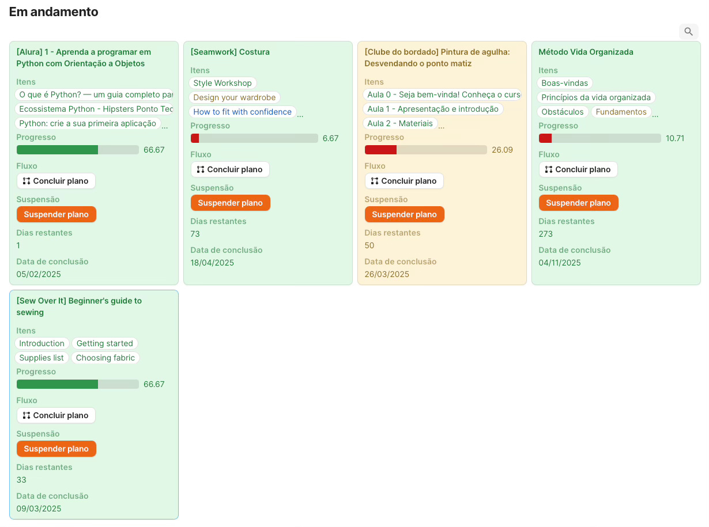Viewport: 709px width, 527px height.
Task: Click Concluir plano in the Alura Python card
Action: point(56,181)
